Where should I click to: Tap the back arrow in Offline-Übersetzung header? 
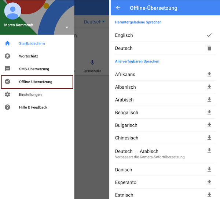(118, 8)
